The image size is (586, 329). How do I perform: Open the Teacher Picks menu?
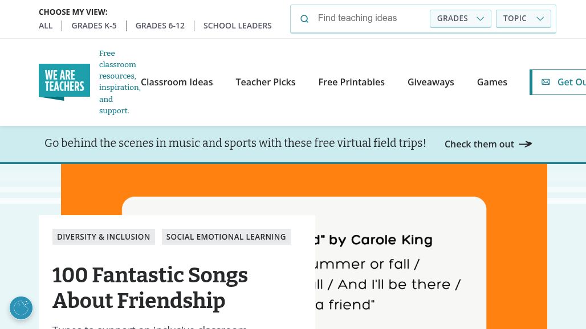[266, 82]
